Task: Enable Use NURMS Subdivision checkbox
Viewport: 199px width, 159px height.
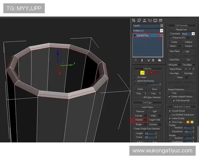Action: tap(169, 115)
